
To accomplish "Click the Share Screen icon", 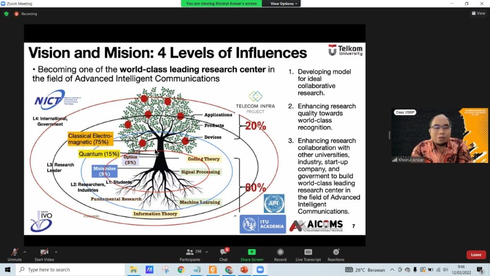I will coord(252,253).
